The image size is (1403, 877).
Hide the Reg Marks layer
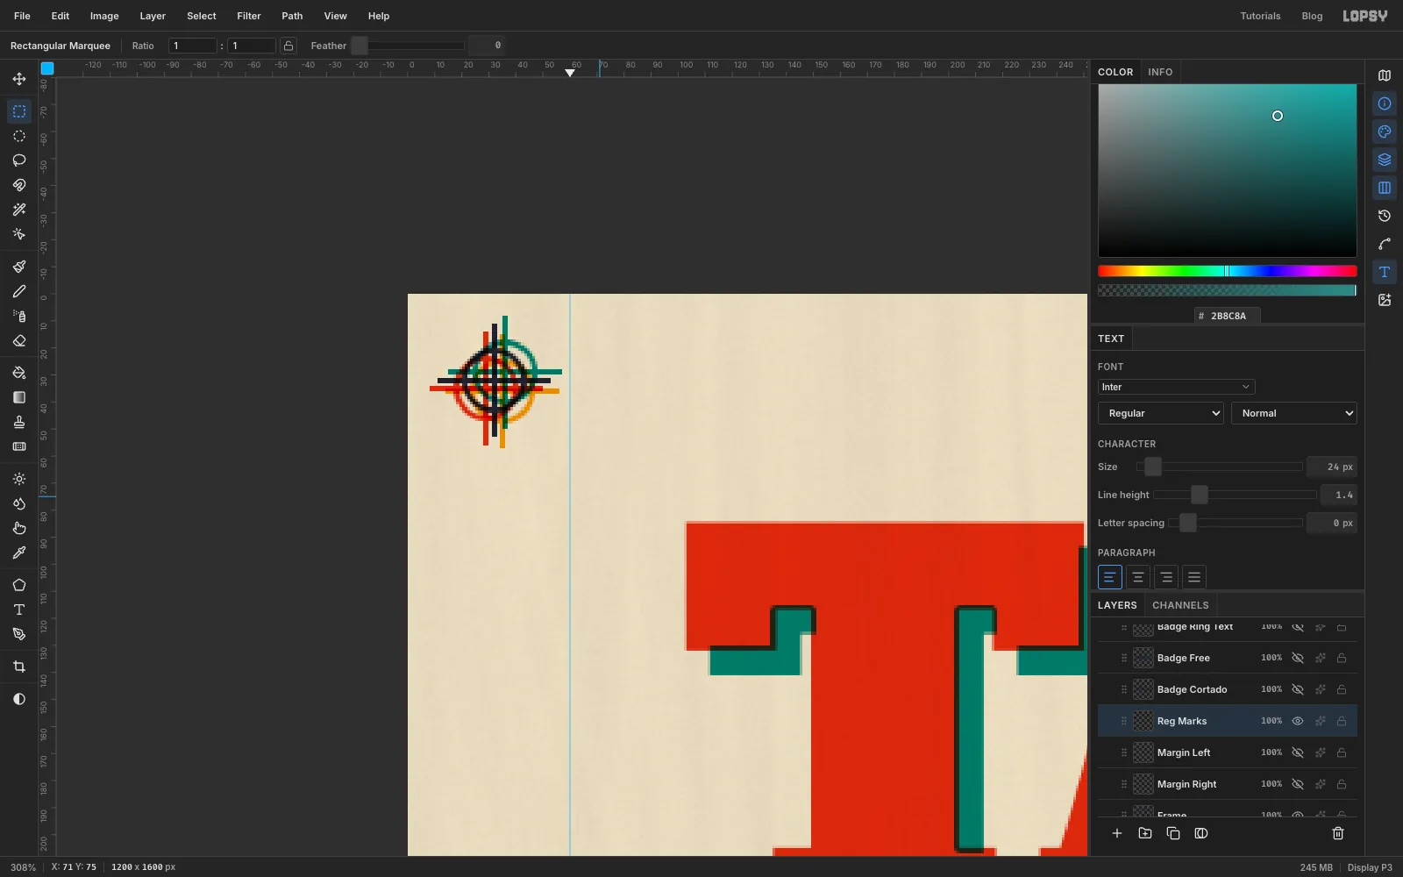1298,721
